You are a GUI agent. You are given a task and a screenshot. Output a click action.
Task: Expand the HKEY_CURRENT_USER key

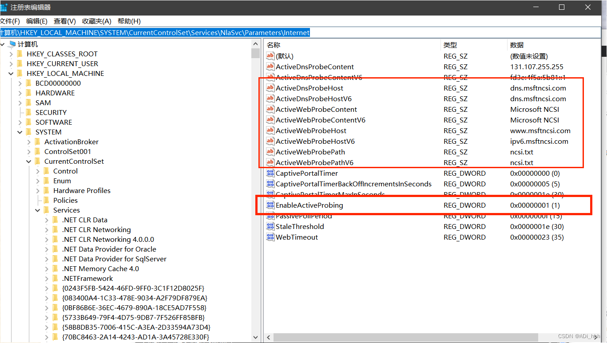(11, 63)
